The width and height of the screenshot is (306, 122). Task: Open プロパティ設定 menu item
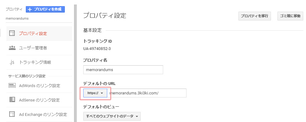(x=39, y=33)
